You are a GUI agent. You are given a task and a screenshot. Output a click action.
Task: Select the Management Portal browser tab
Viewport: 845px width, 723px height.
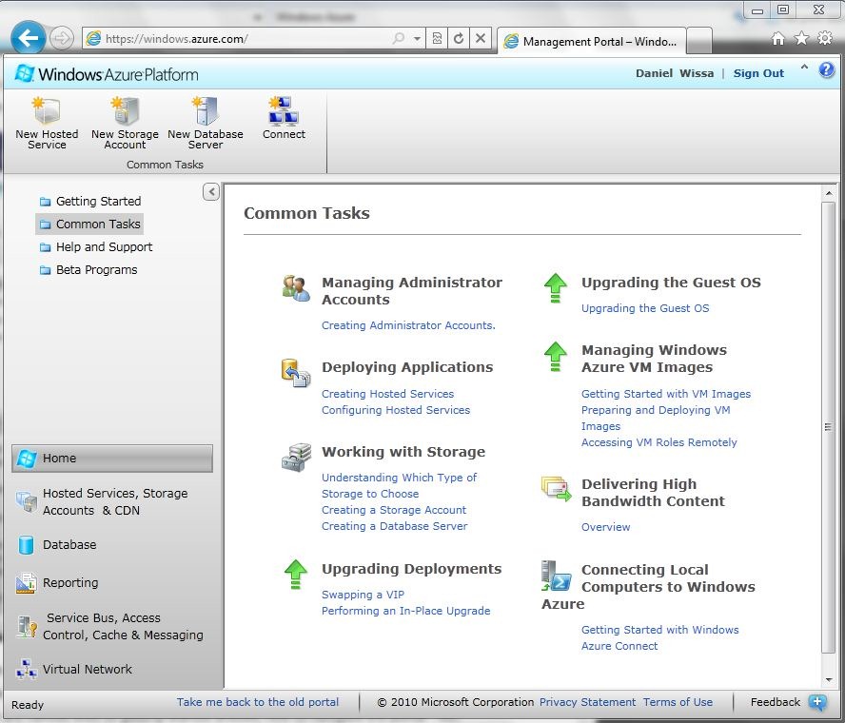pos(591,41)
